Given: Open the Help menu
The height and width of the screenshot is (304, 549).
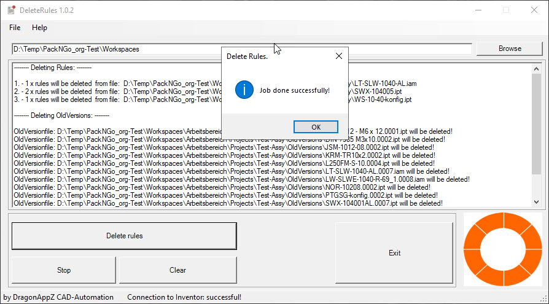Looking at the screenshot, I should click(x=39, y=28).
